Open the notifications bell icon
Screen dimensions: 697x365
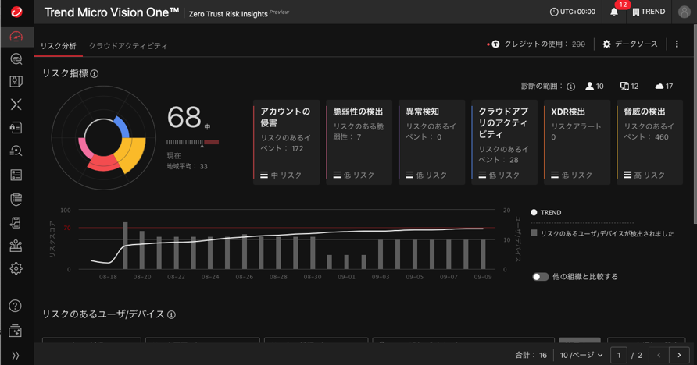tap(614, 12)
